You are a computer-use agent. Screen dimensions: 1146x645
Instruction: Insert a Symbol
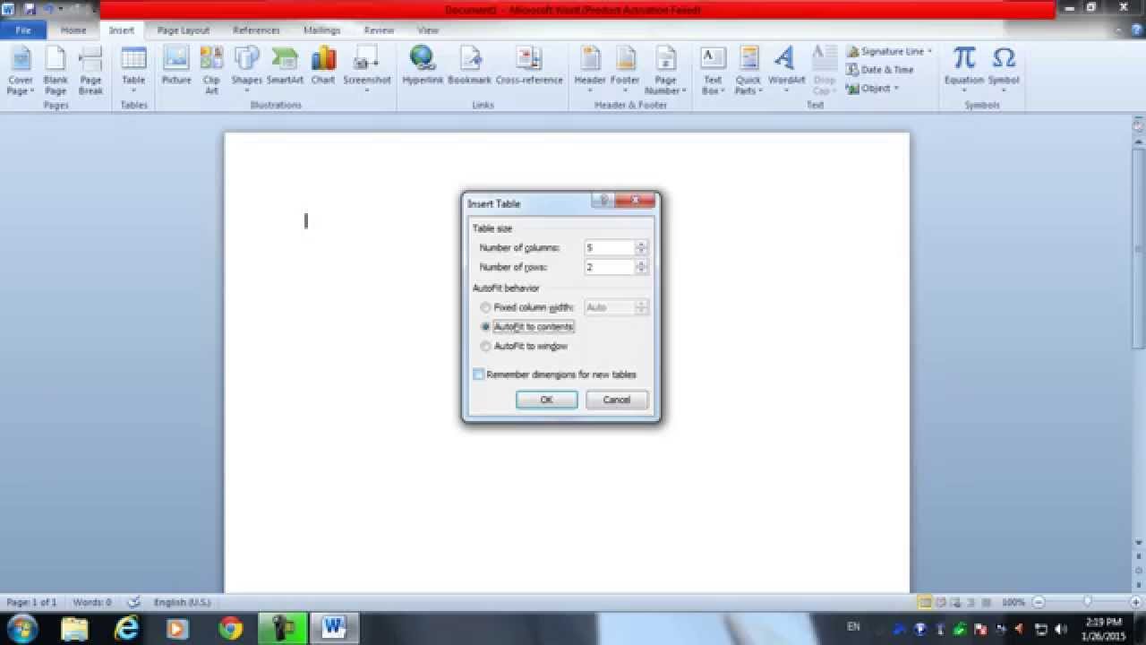tap(1004, 70)
